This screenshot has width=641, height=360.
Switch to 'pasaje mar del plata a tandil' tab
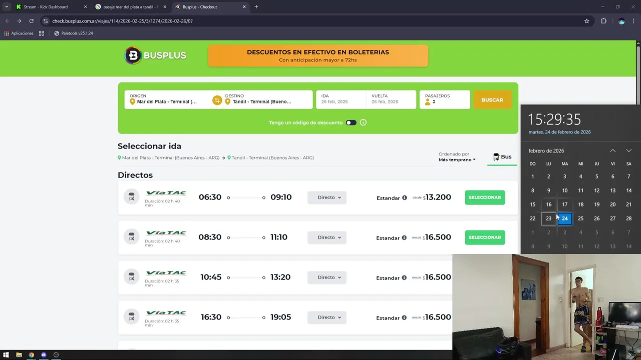click(130, 7)
